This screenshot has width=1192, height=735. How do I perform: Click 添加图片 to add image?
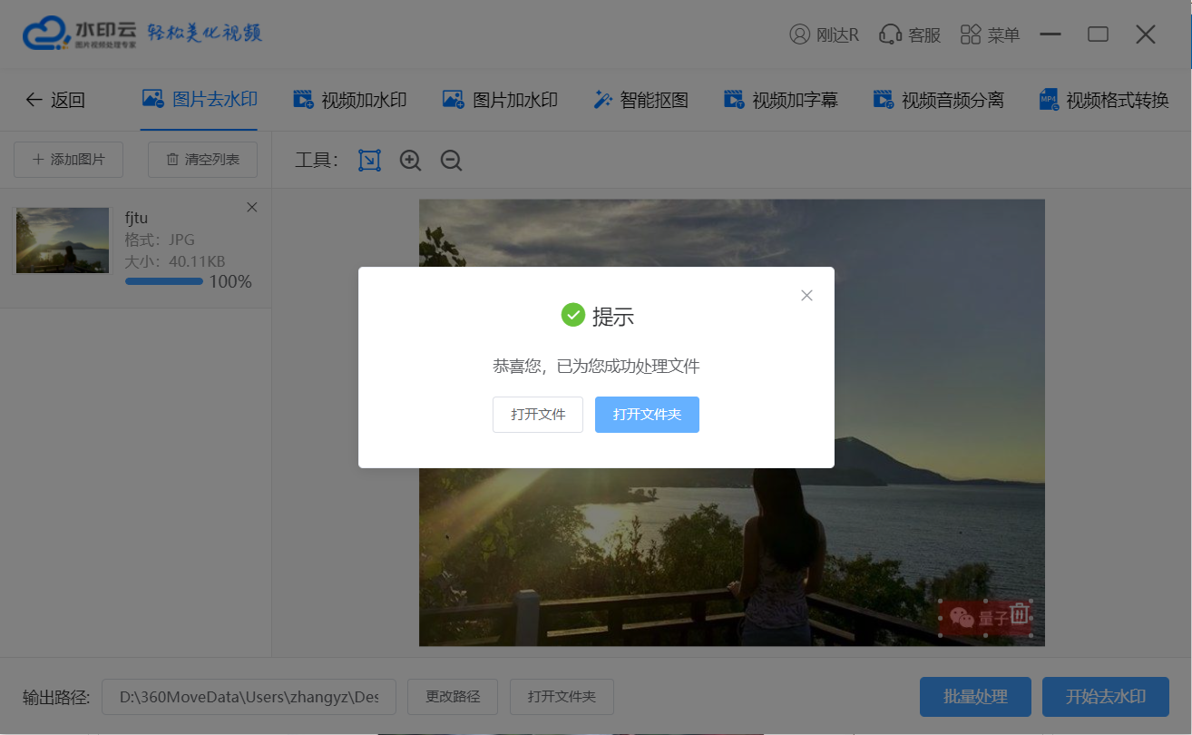pos(69,160)
